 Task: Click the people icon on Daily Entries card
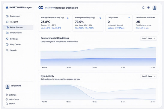129,18
